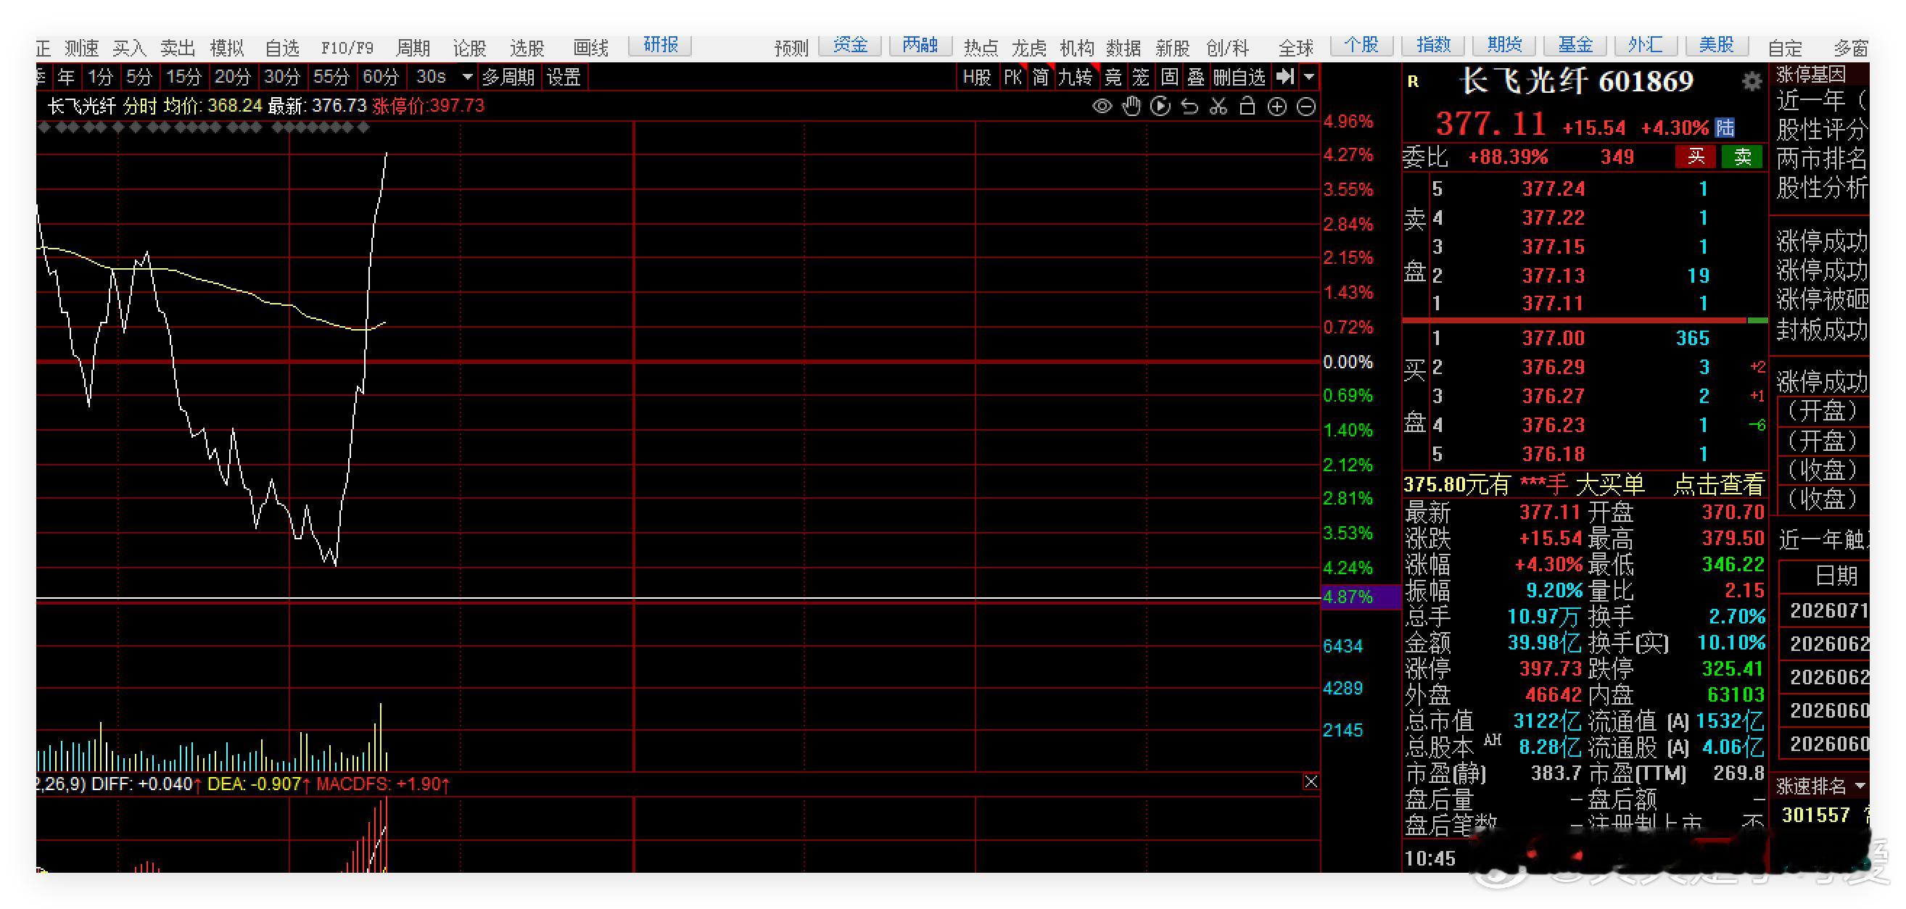Select the 60分 period tab
This screenshot has width=1906, height=909.
coord(380,76)
